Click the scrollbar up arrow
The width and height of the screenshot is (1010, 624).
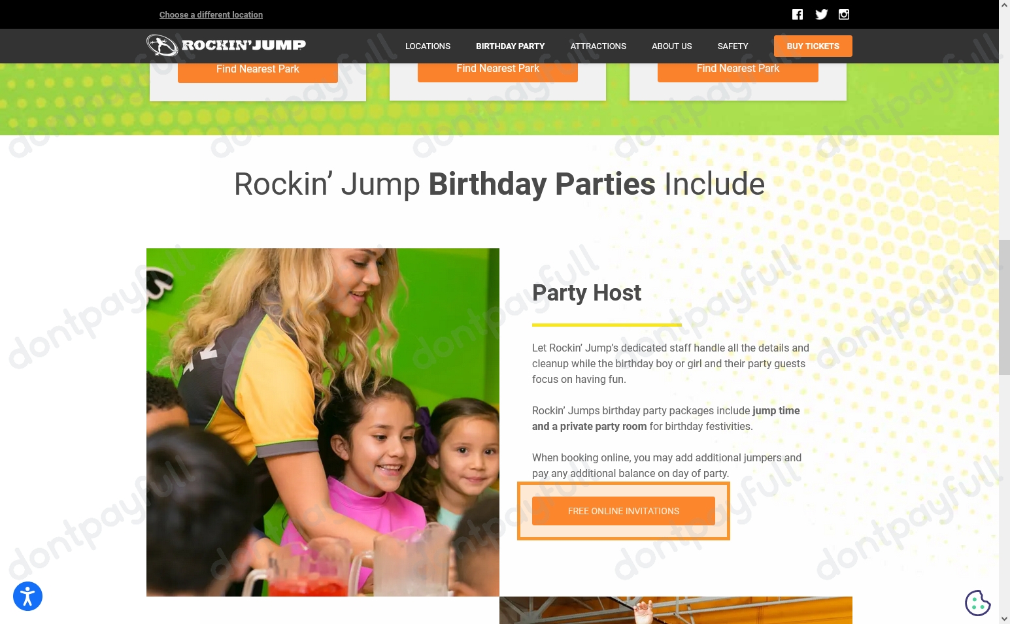point(1004,5)
